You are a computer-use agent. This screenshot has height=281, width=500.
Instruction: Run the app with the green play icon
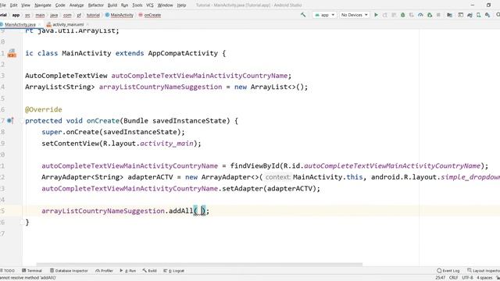(377, 15)
